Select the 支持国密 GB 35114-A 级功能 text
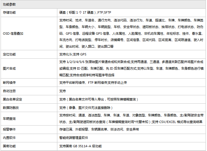The height and width of the screenshot is (151, 207). [x=80, y=146]
